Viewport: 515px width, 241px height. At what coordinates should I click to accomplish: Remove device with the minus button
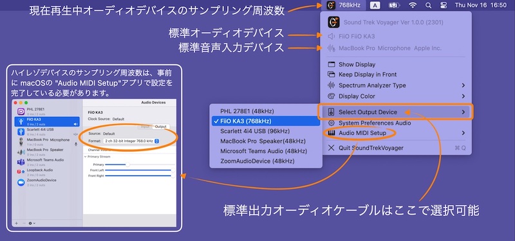coord(24,223)
